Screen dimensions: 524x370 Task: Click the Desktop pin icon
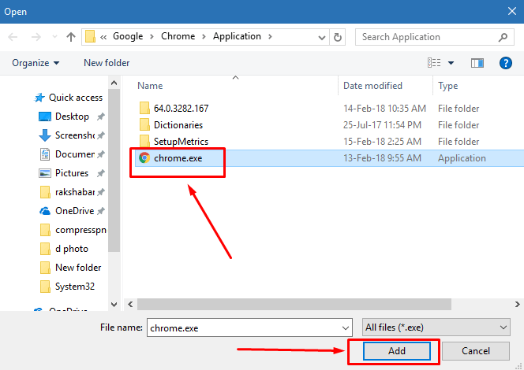[100, 117]
